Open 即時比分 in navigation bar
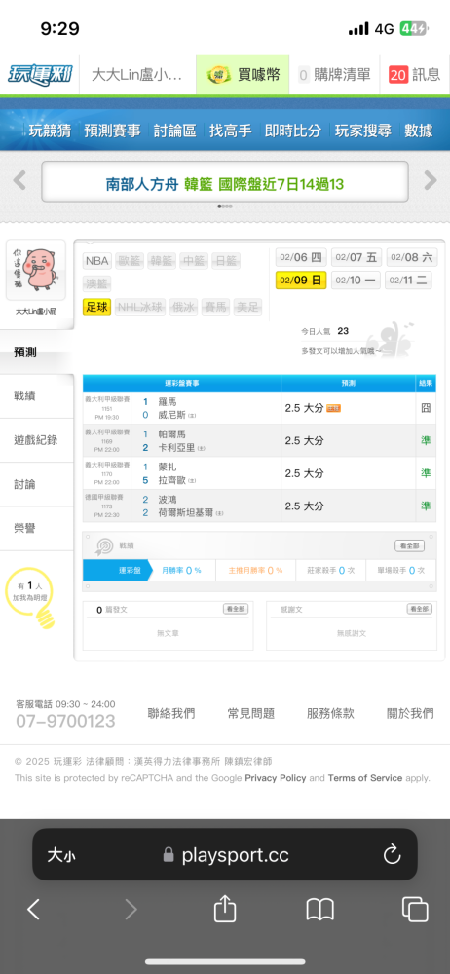 293,131
